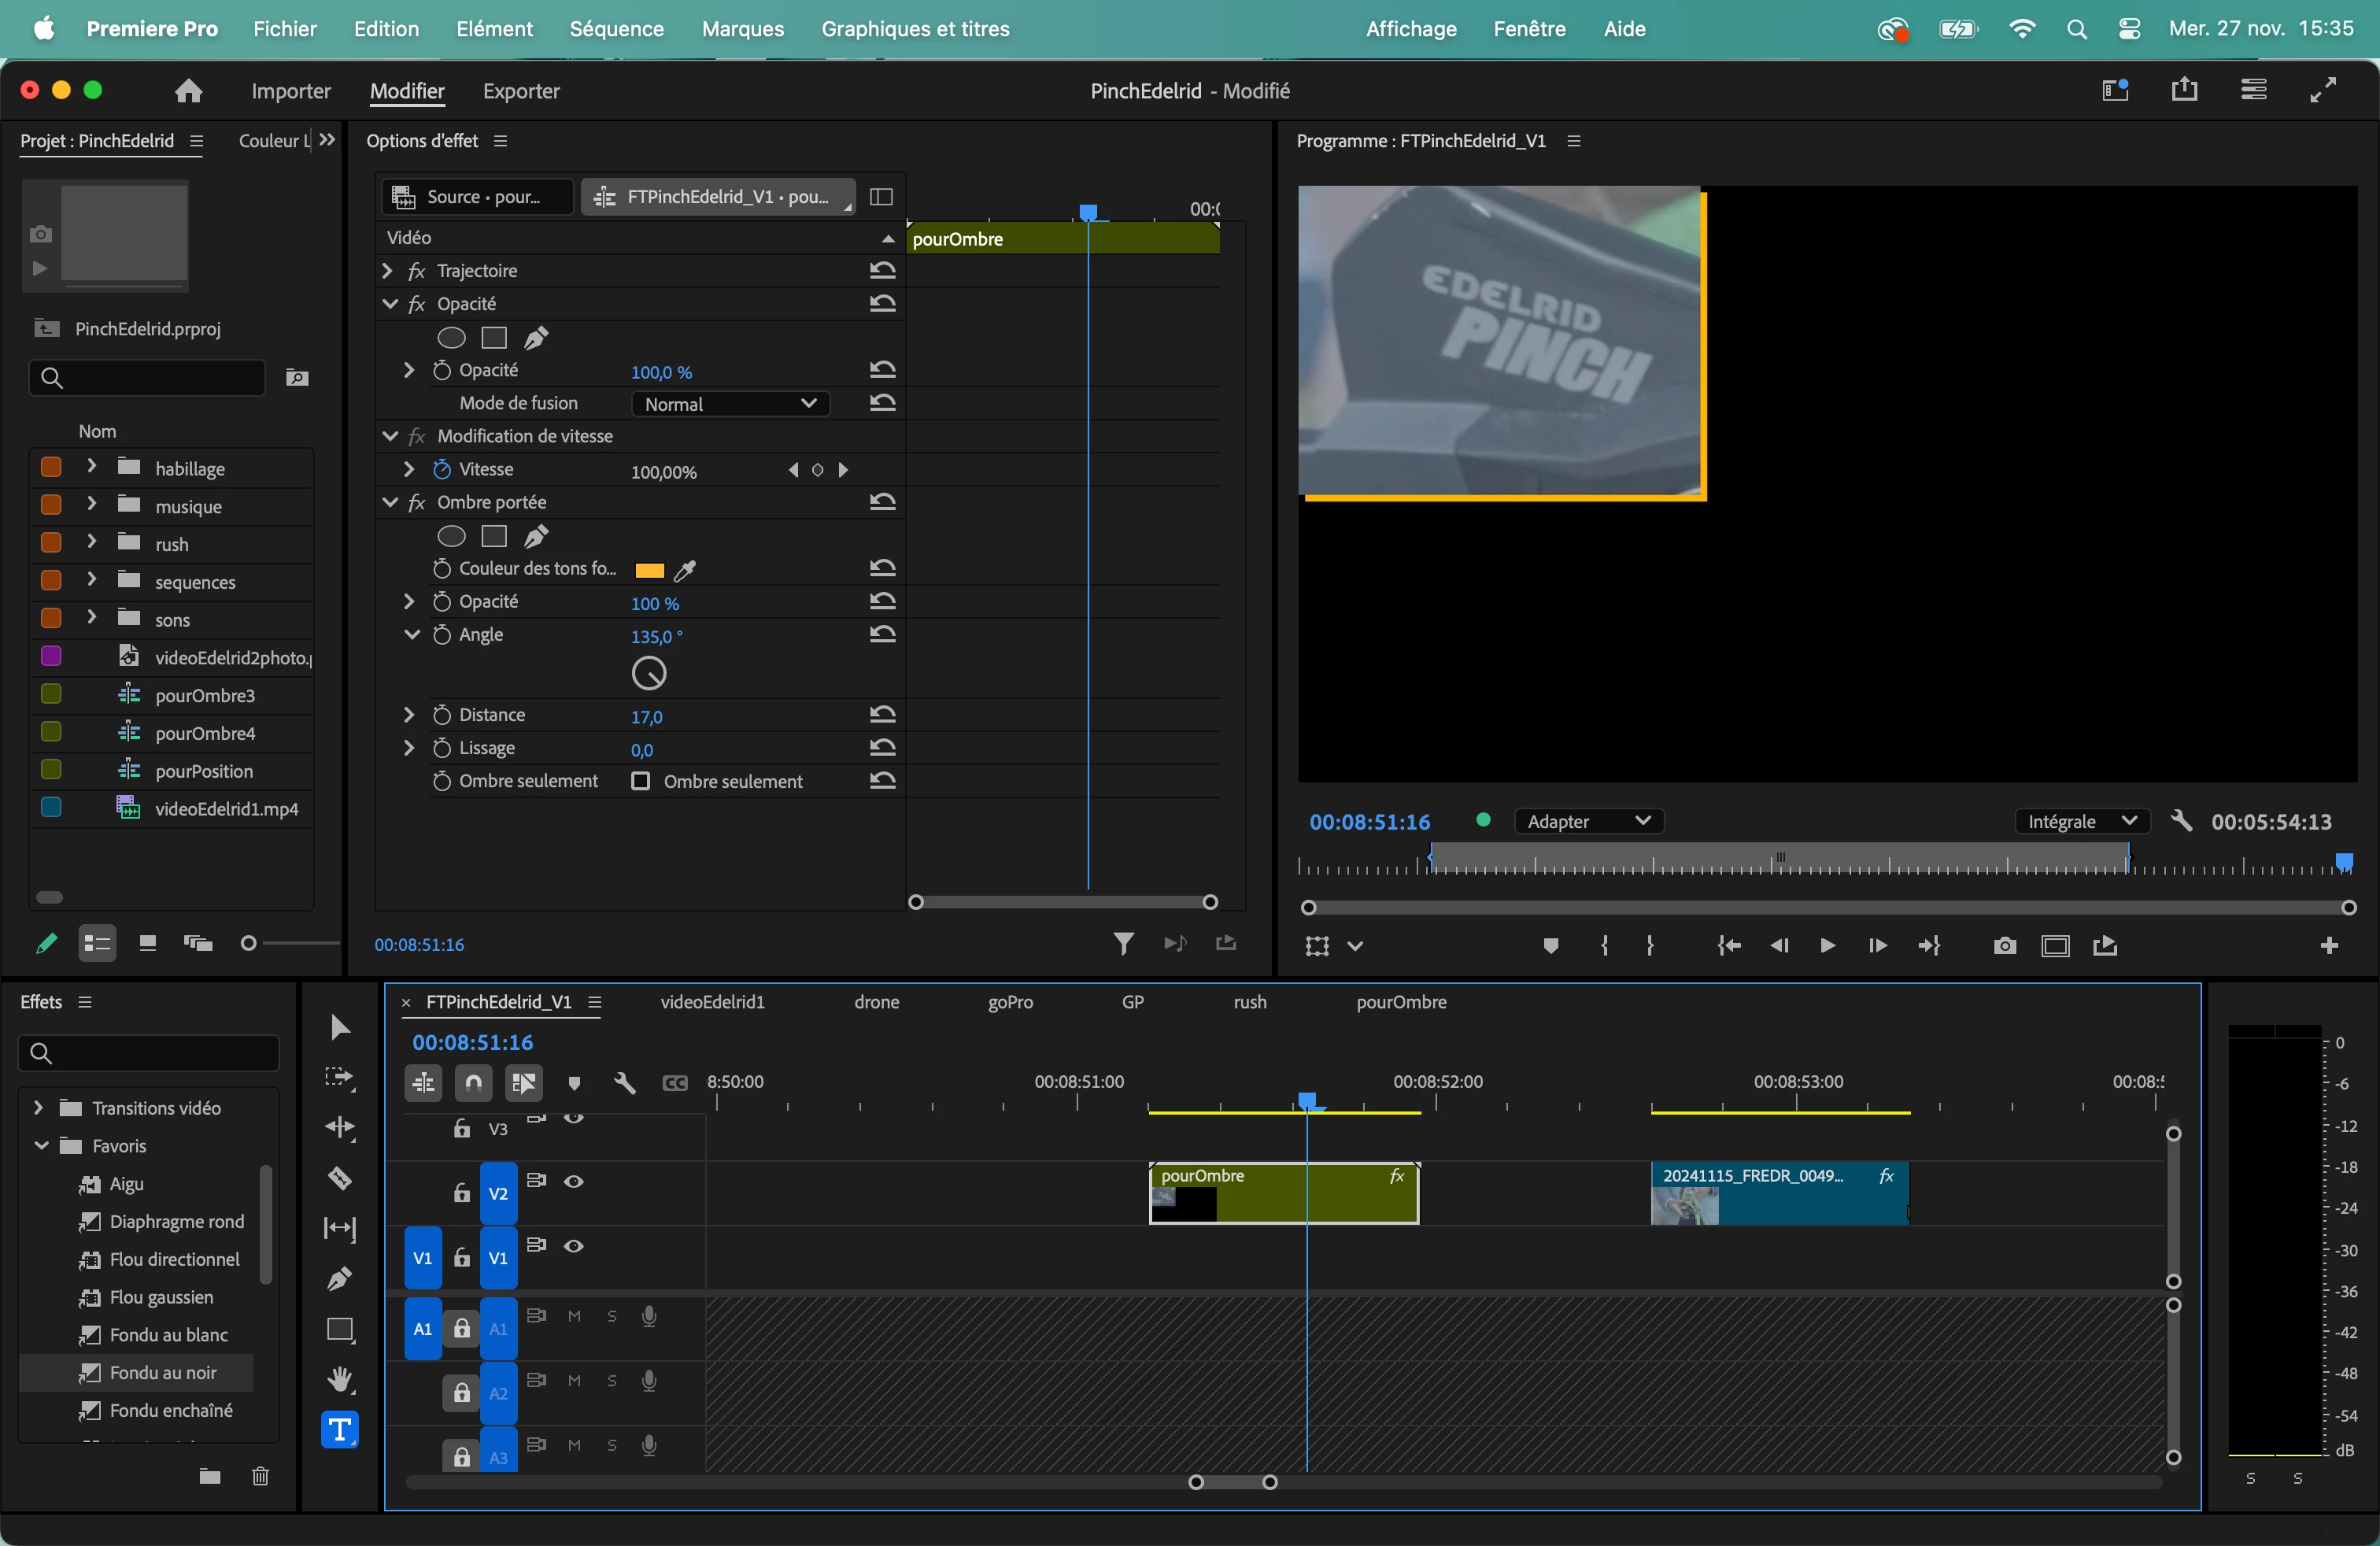Screen dimensions: 2380x1546
Task: Expand the habillage bin folder
Action: pyautogui.click(x=92, y=467)
